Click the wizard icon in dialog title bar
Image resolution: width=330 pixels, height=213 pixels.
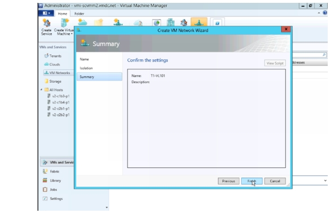coord(79,30)
